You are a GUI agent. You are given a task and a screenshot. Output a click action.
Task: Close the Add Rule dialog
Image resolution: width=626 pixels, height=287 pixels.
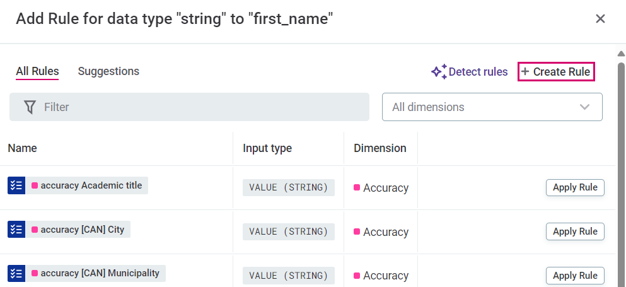(x=600, y=19)
